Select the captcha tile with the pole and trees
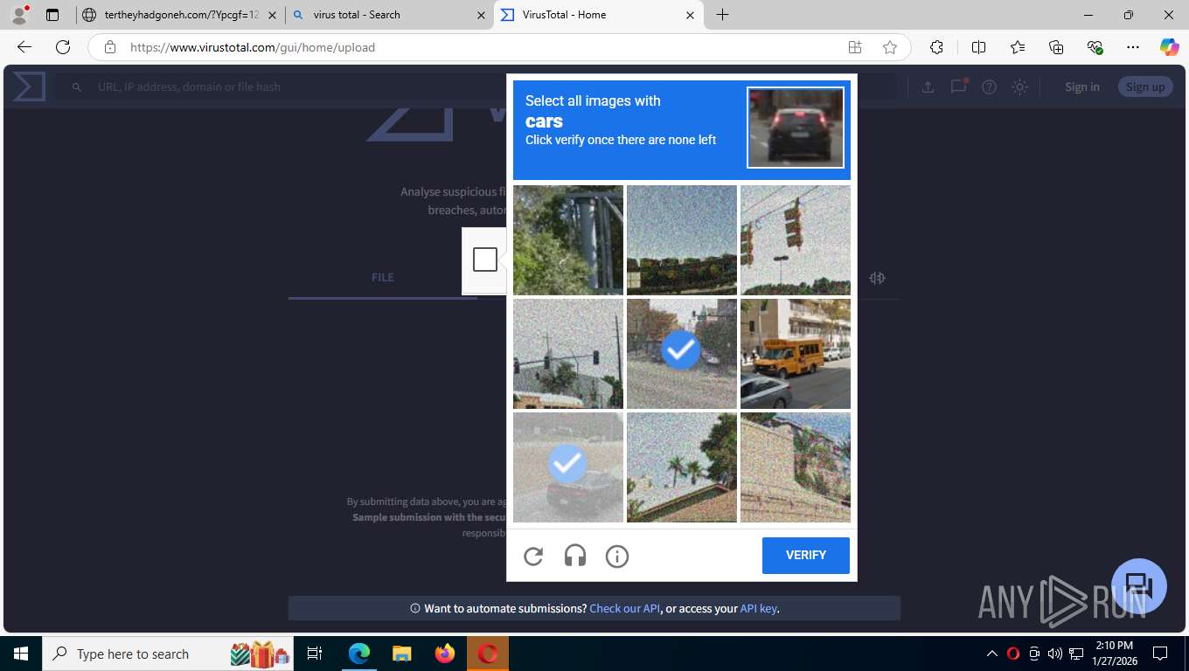 568,240
